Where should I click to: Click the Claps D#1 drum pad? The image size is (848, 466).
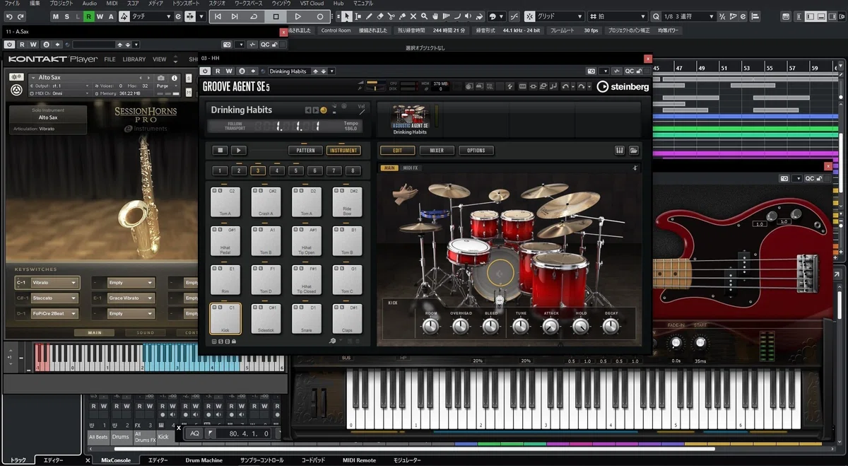coord(347,319)
